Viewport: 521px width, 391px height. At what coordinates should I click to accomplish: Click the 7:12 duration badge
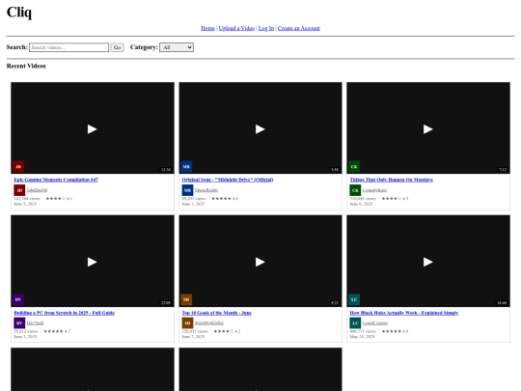[x=503, y=170]
